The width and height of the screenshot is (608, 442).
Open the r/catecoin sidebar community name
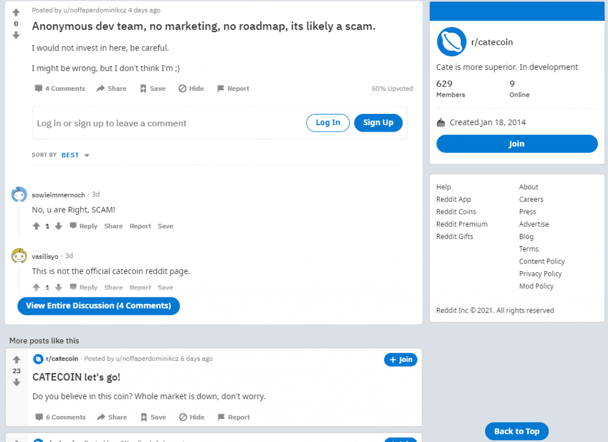(x=492, y=42)
